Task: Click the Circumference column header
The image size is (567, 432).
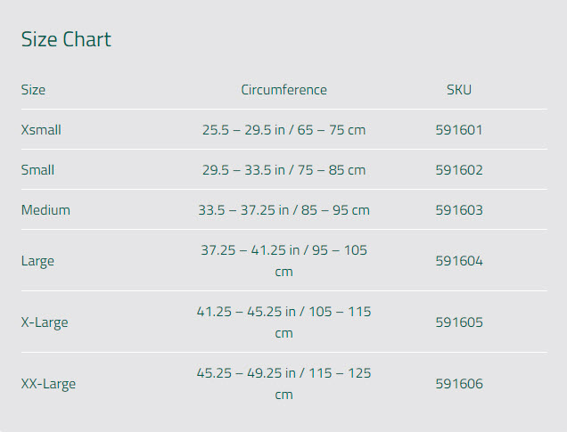Action: pos(283,90)
